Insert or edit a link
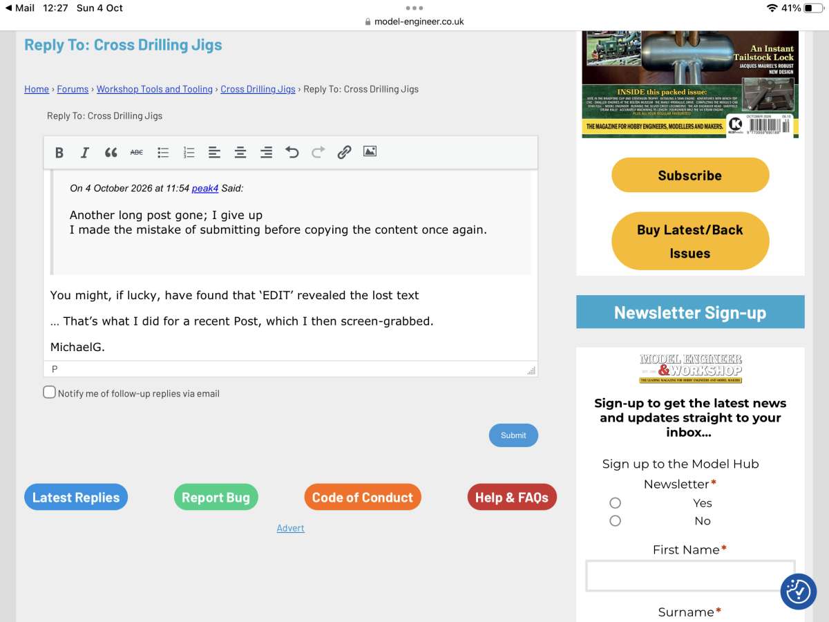Screen dimensions: 829x622 pyautogui.click(x=344, y=153)
